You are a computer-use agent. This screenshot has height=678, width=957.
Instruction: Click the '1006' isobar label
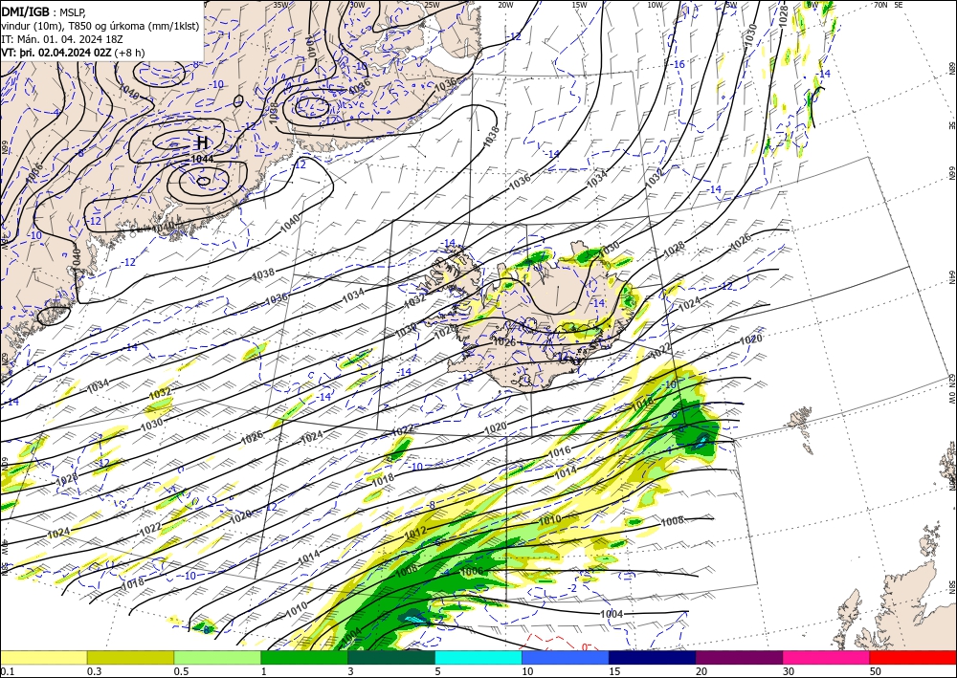point(472,571)
